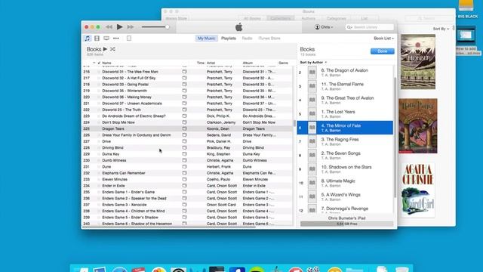This screenshot has height=272, width=483.
Task: Open the TV Shows library icon
Action: [106, 39]
